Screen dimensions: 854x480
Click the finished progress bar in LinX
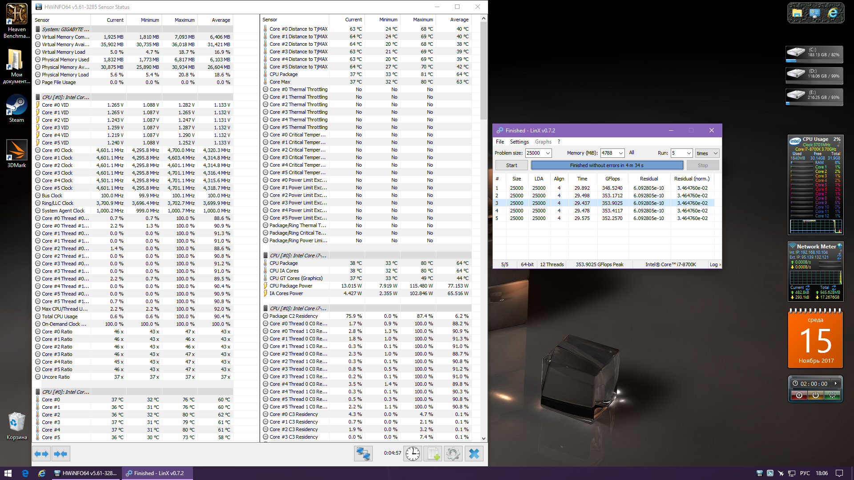tap(607, 165)
